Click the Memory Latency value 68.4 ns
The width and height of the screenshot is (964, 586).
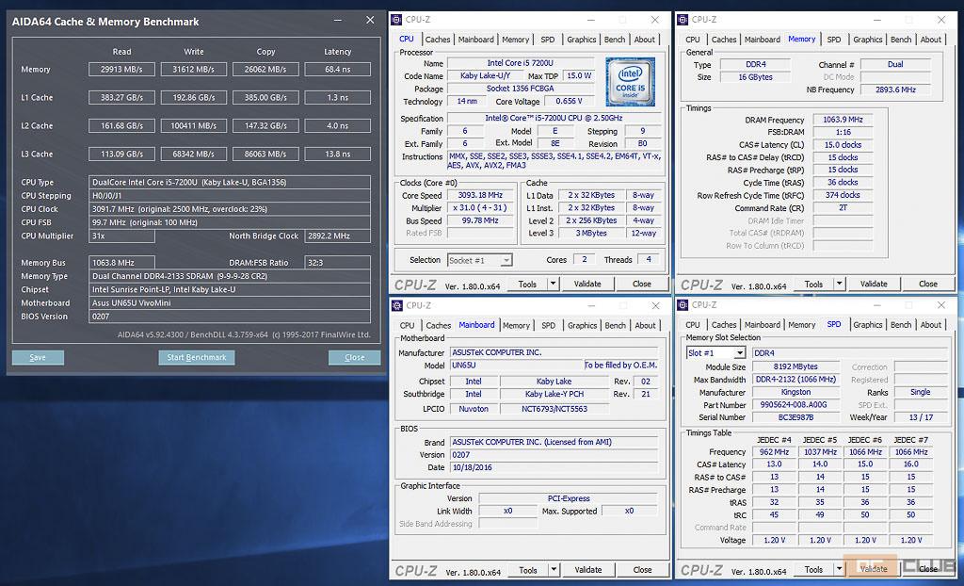tap(338, 70)
